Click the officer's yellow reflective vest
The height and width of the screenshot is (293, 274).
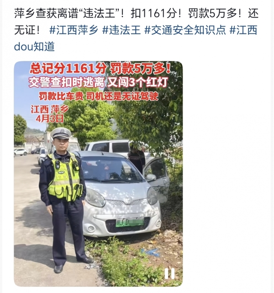64,177
